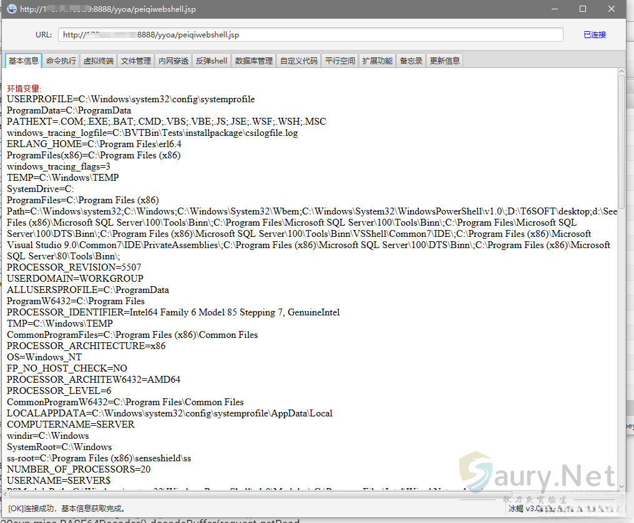
Task: Switch to the 基本信息 tab
Action: click(x=24, y=60)
